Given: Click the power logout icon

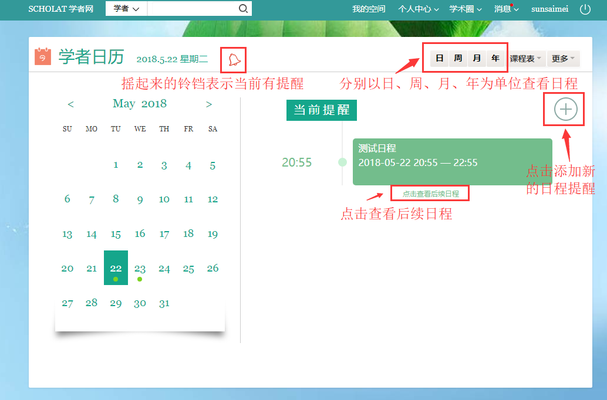Looking at the screenshot, I should coord(585,9).
